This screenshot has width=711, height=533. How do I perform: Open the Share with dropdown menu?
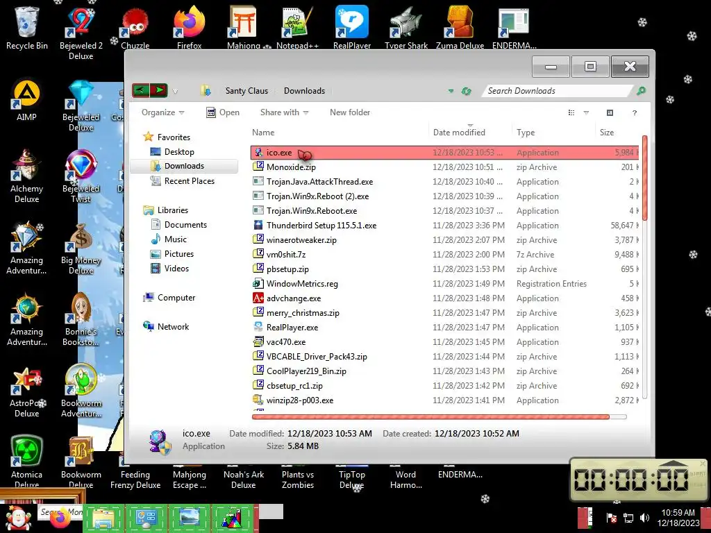284,112
